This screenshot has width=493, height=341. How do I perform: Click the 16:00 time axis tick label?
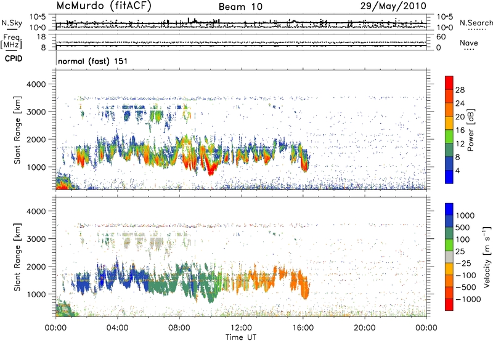[x=303, y=328]
